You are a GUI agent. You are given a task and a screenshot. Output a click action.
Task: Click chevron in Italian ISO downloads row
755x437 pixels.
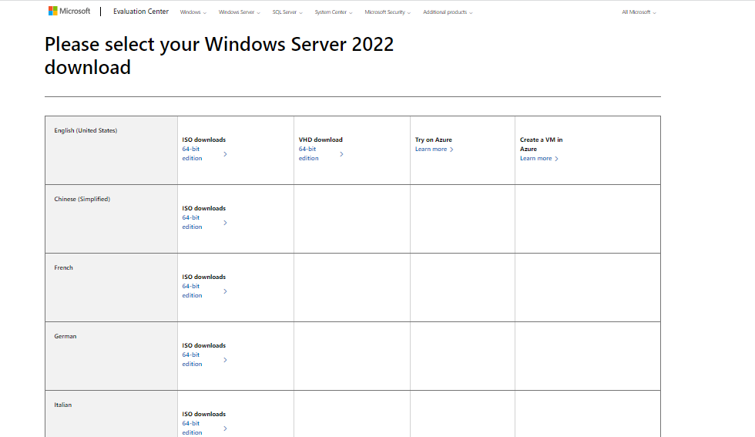[225, 429]
